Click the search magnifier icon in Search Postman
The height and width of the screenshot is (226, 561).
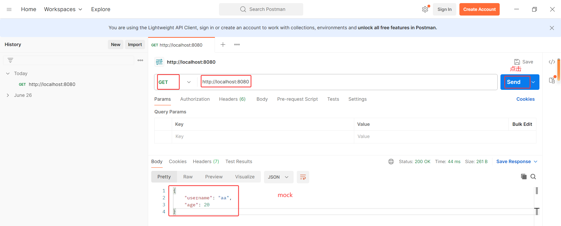click(243, 9)
